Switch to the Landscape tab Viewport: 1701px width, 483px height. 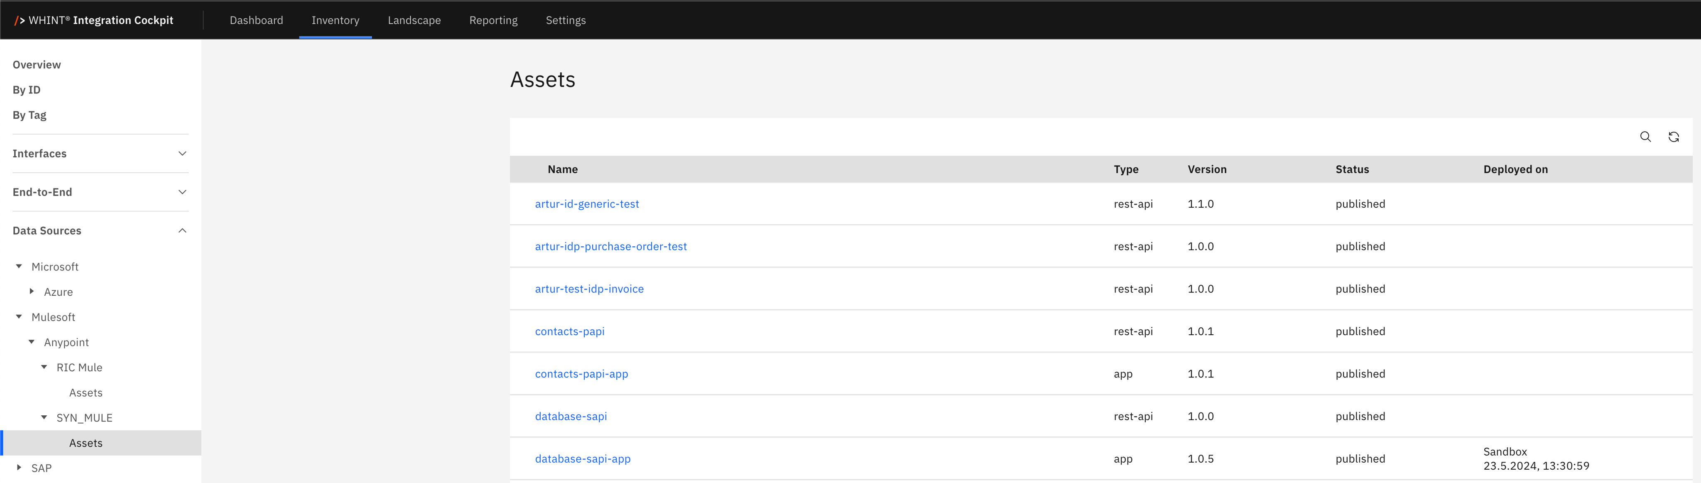pos(414,20)
